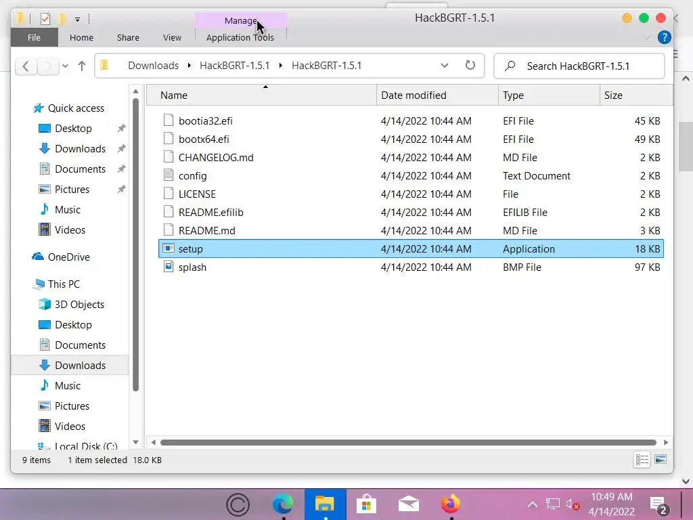
Task: Sort by Date modified column header
Action: pyautogui.click(x=437, y=95)
